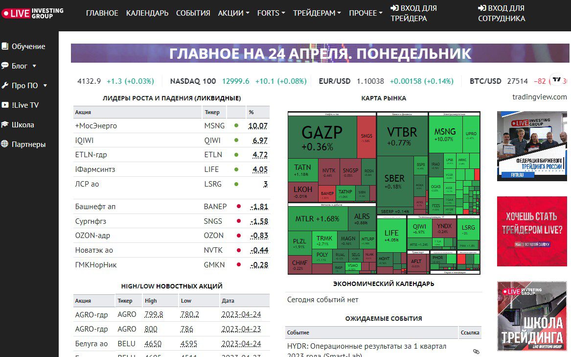
Task: Open the FORTS dropdown menu
Action: point(271,13)
